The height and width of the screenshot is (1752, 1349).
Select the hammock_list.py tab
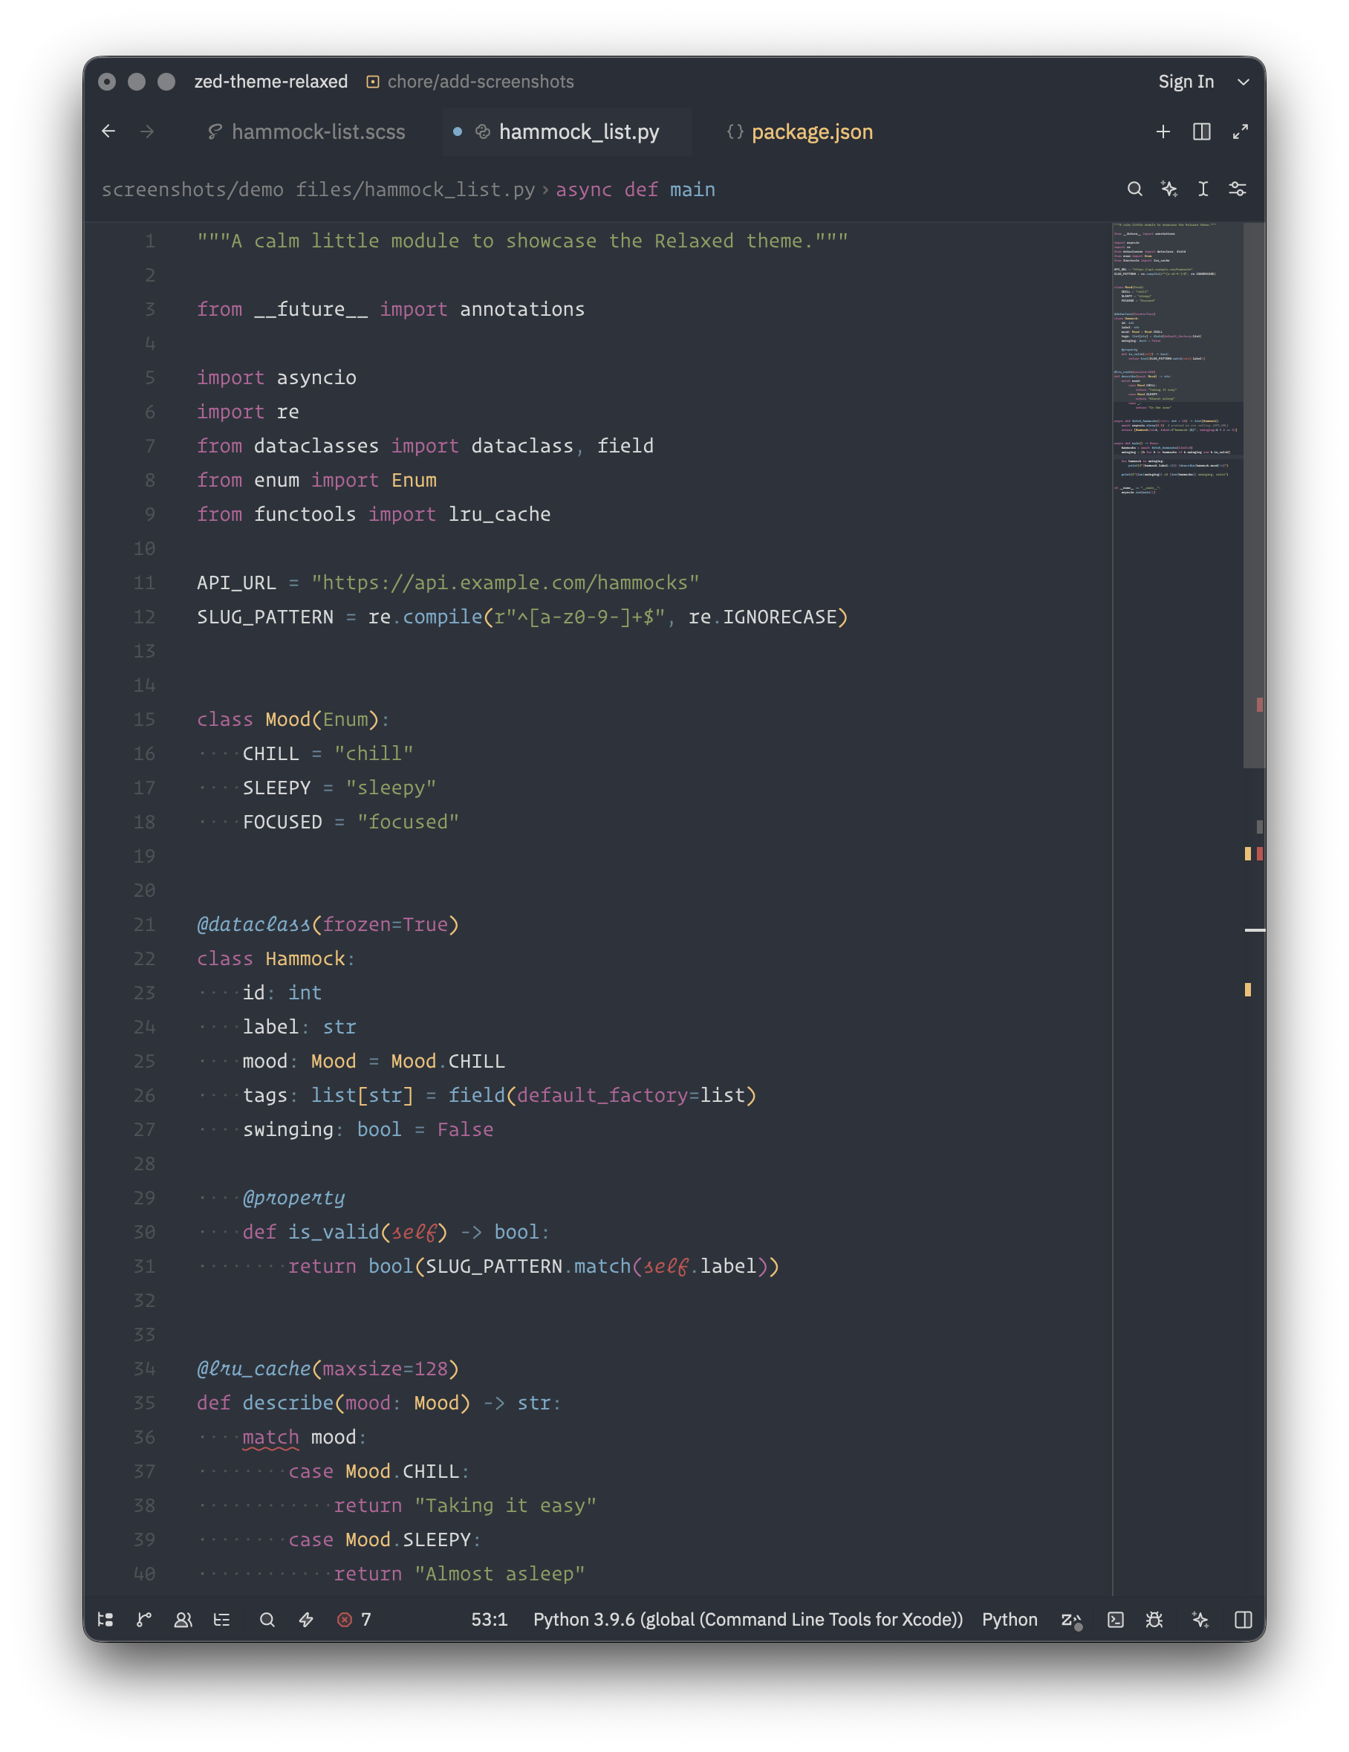(x=567, y=132)
